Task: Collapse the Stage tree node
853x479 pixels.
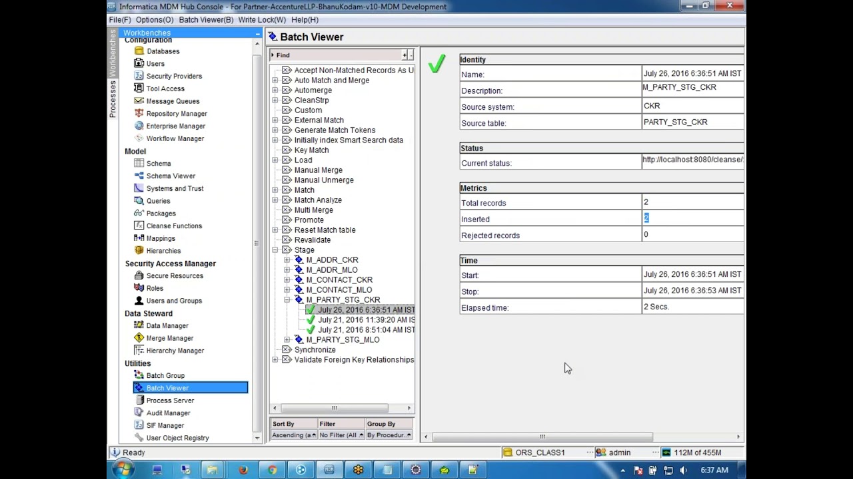Action: [275, 250]
